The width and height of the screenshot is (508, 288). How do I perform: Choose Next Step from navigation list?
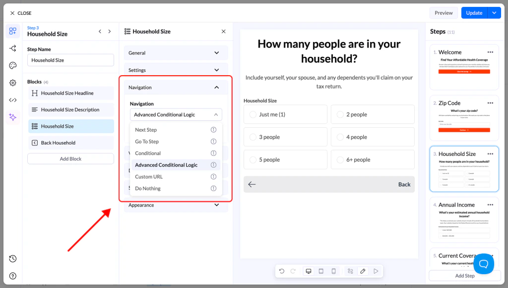click(176, 130)
